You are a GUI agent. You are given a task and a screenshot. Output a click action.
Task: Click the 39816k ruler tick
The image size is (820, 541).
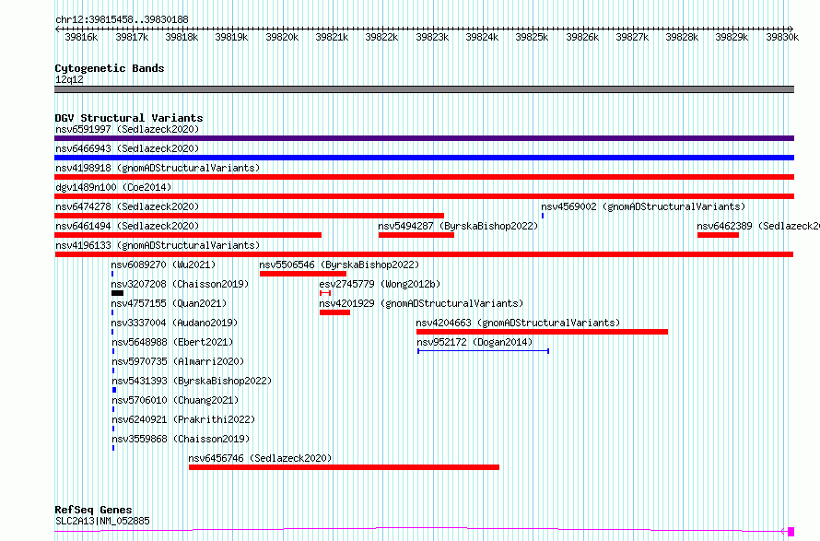[x=81, y=37]
